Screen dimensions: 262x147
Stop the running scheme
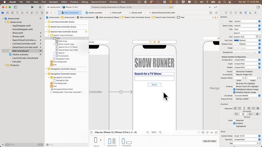pos(40,7)
